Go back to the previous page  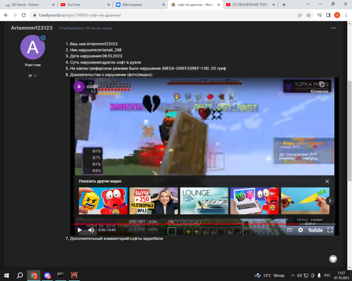tap(6, 15)
